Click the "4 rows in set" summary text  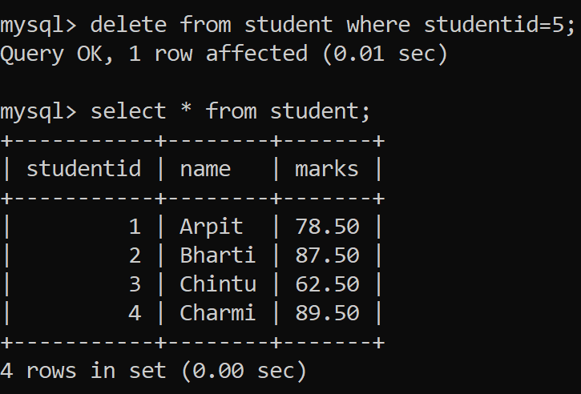pos(83,371)
